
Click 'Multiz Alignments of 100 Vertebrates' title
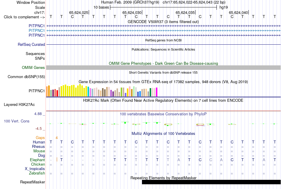[163, 133]
